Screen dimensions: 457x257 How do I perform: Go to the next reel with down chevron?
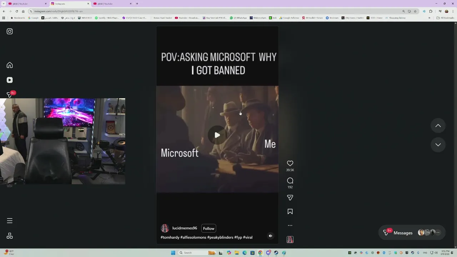click(438, 145)
